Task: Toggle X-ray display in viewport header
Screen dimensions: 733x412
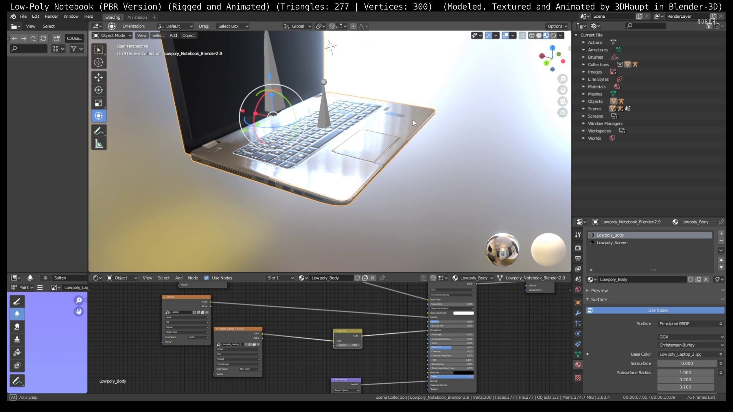Action: (522, 36)
